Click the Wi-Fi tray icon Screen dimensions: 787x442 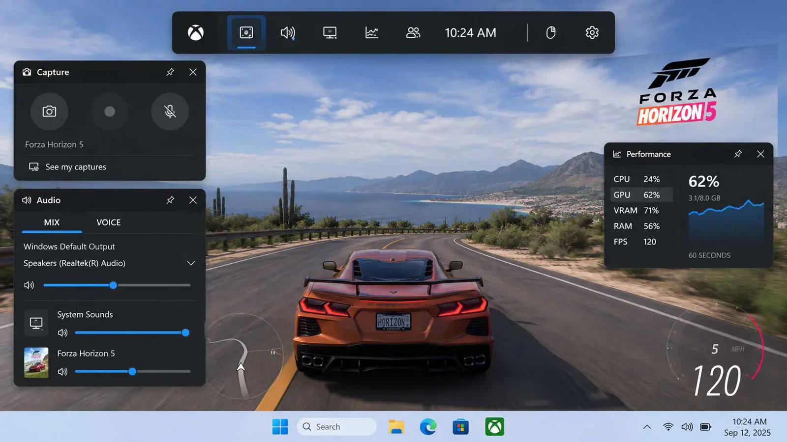tap(668, 427)
